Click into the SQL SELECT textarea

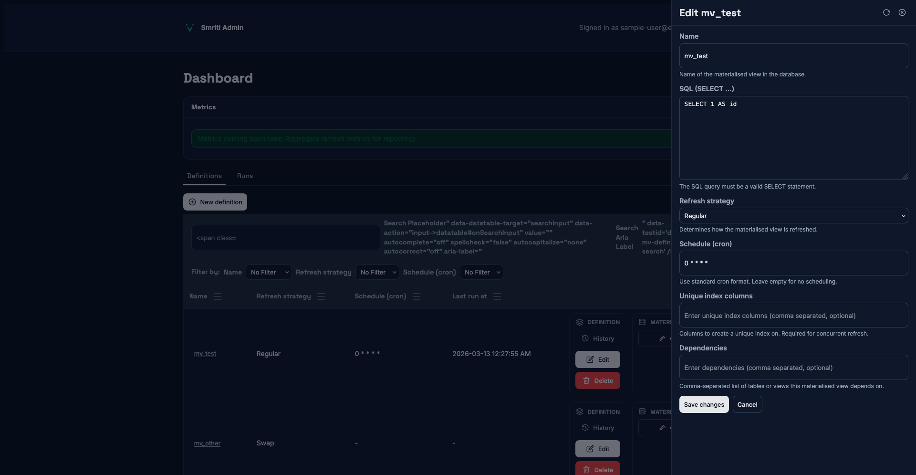[793, 138]
